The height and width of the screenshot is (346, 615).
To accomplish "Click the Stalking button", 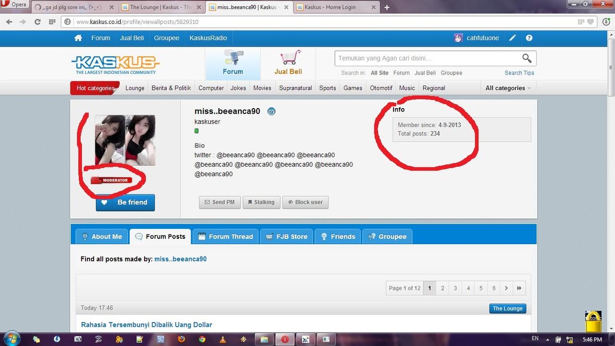I will click(x=261, y=202).
